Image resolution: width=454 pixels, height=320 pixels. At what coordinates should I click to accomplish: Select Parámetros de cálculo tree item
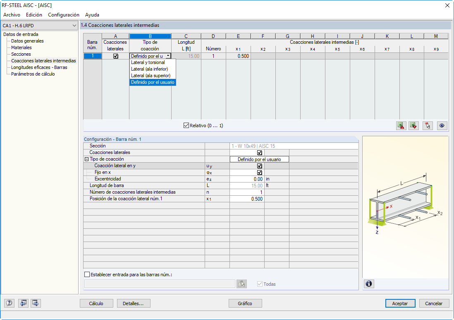33,74
